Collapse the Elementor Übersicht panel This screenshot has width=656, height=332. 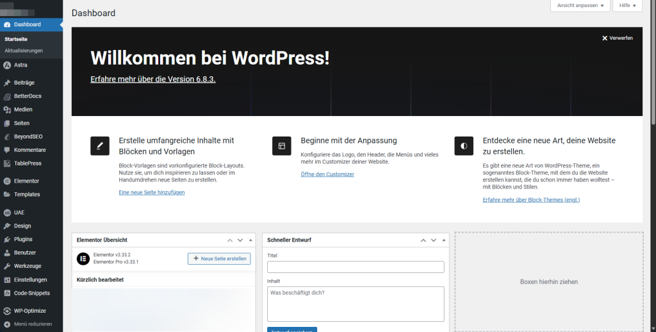[x=250, y=240]
